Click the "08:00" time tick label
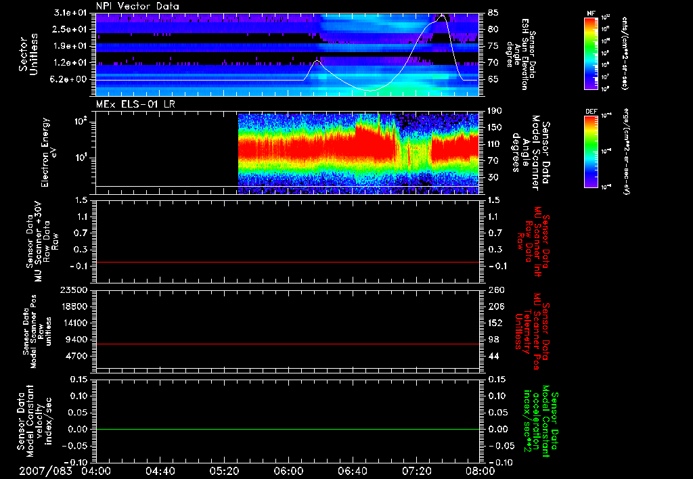This screenshot has height=479, width=693. pos(480,471)
